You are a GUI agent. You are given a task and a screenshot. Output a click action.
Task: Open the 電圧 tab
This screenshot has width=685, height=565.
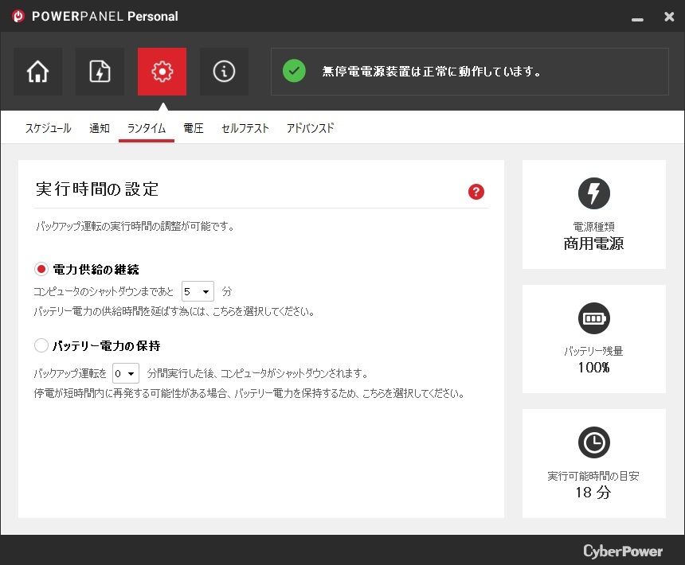click(x=193, y=128)
